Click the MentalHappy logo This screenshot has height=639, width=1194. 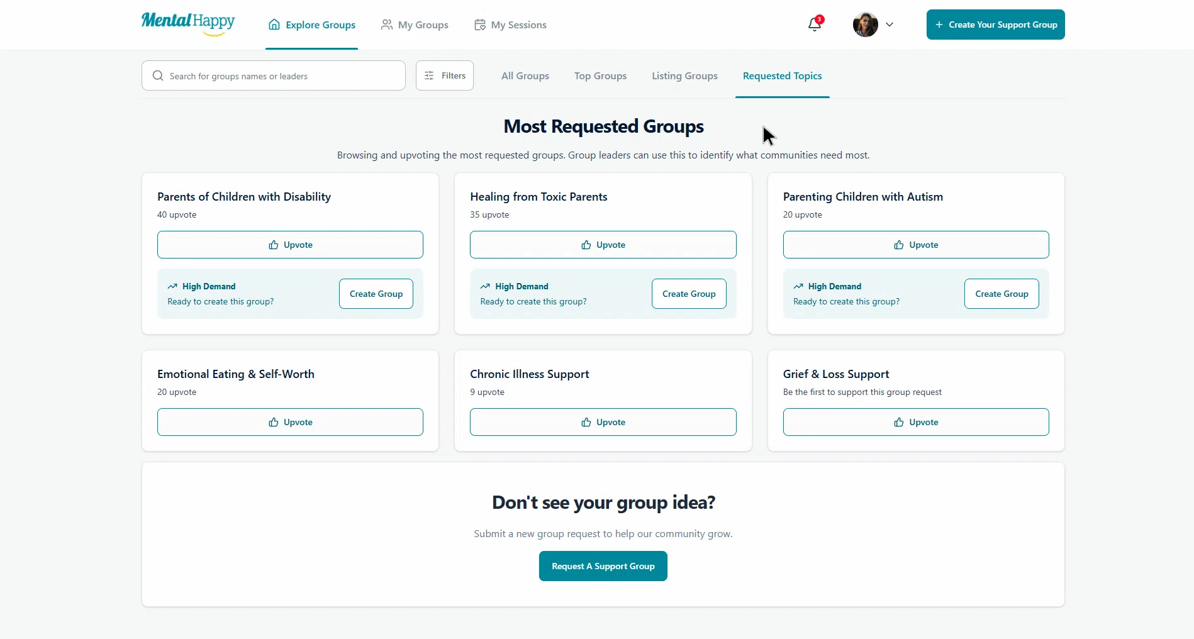coord(188,24)
